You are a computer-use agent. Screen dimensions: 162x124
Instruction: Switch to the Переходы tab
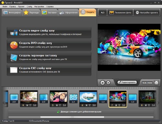coord(31,13)
